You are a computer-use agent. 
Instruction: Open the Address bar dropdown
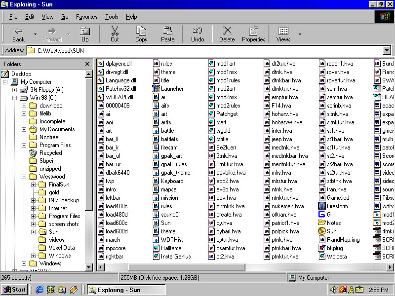[x=387, y=50]
